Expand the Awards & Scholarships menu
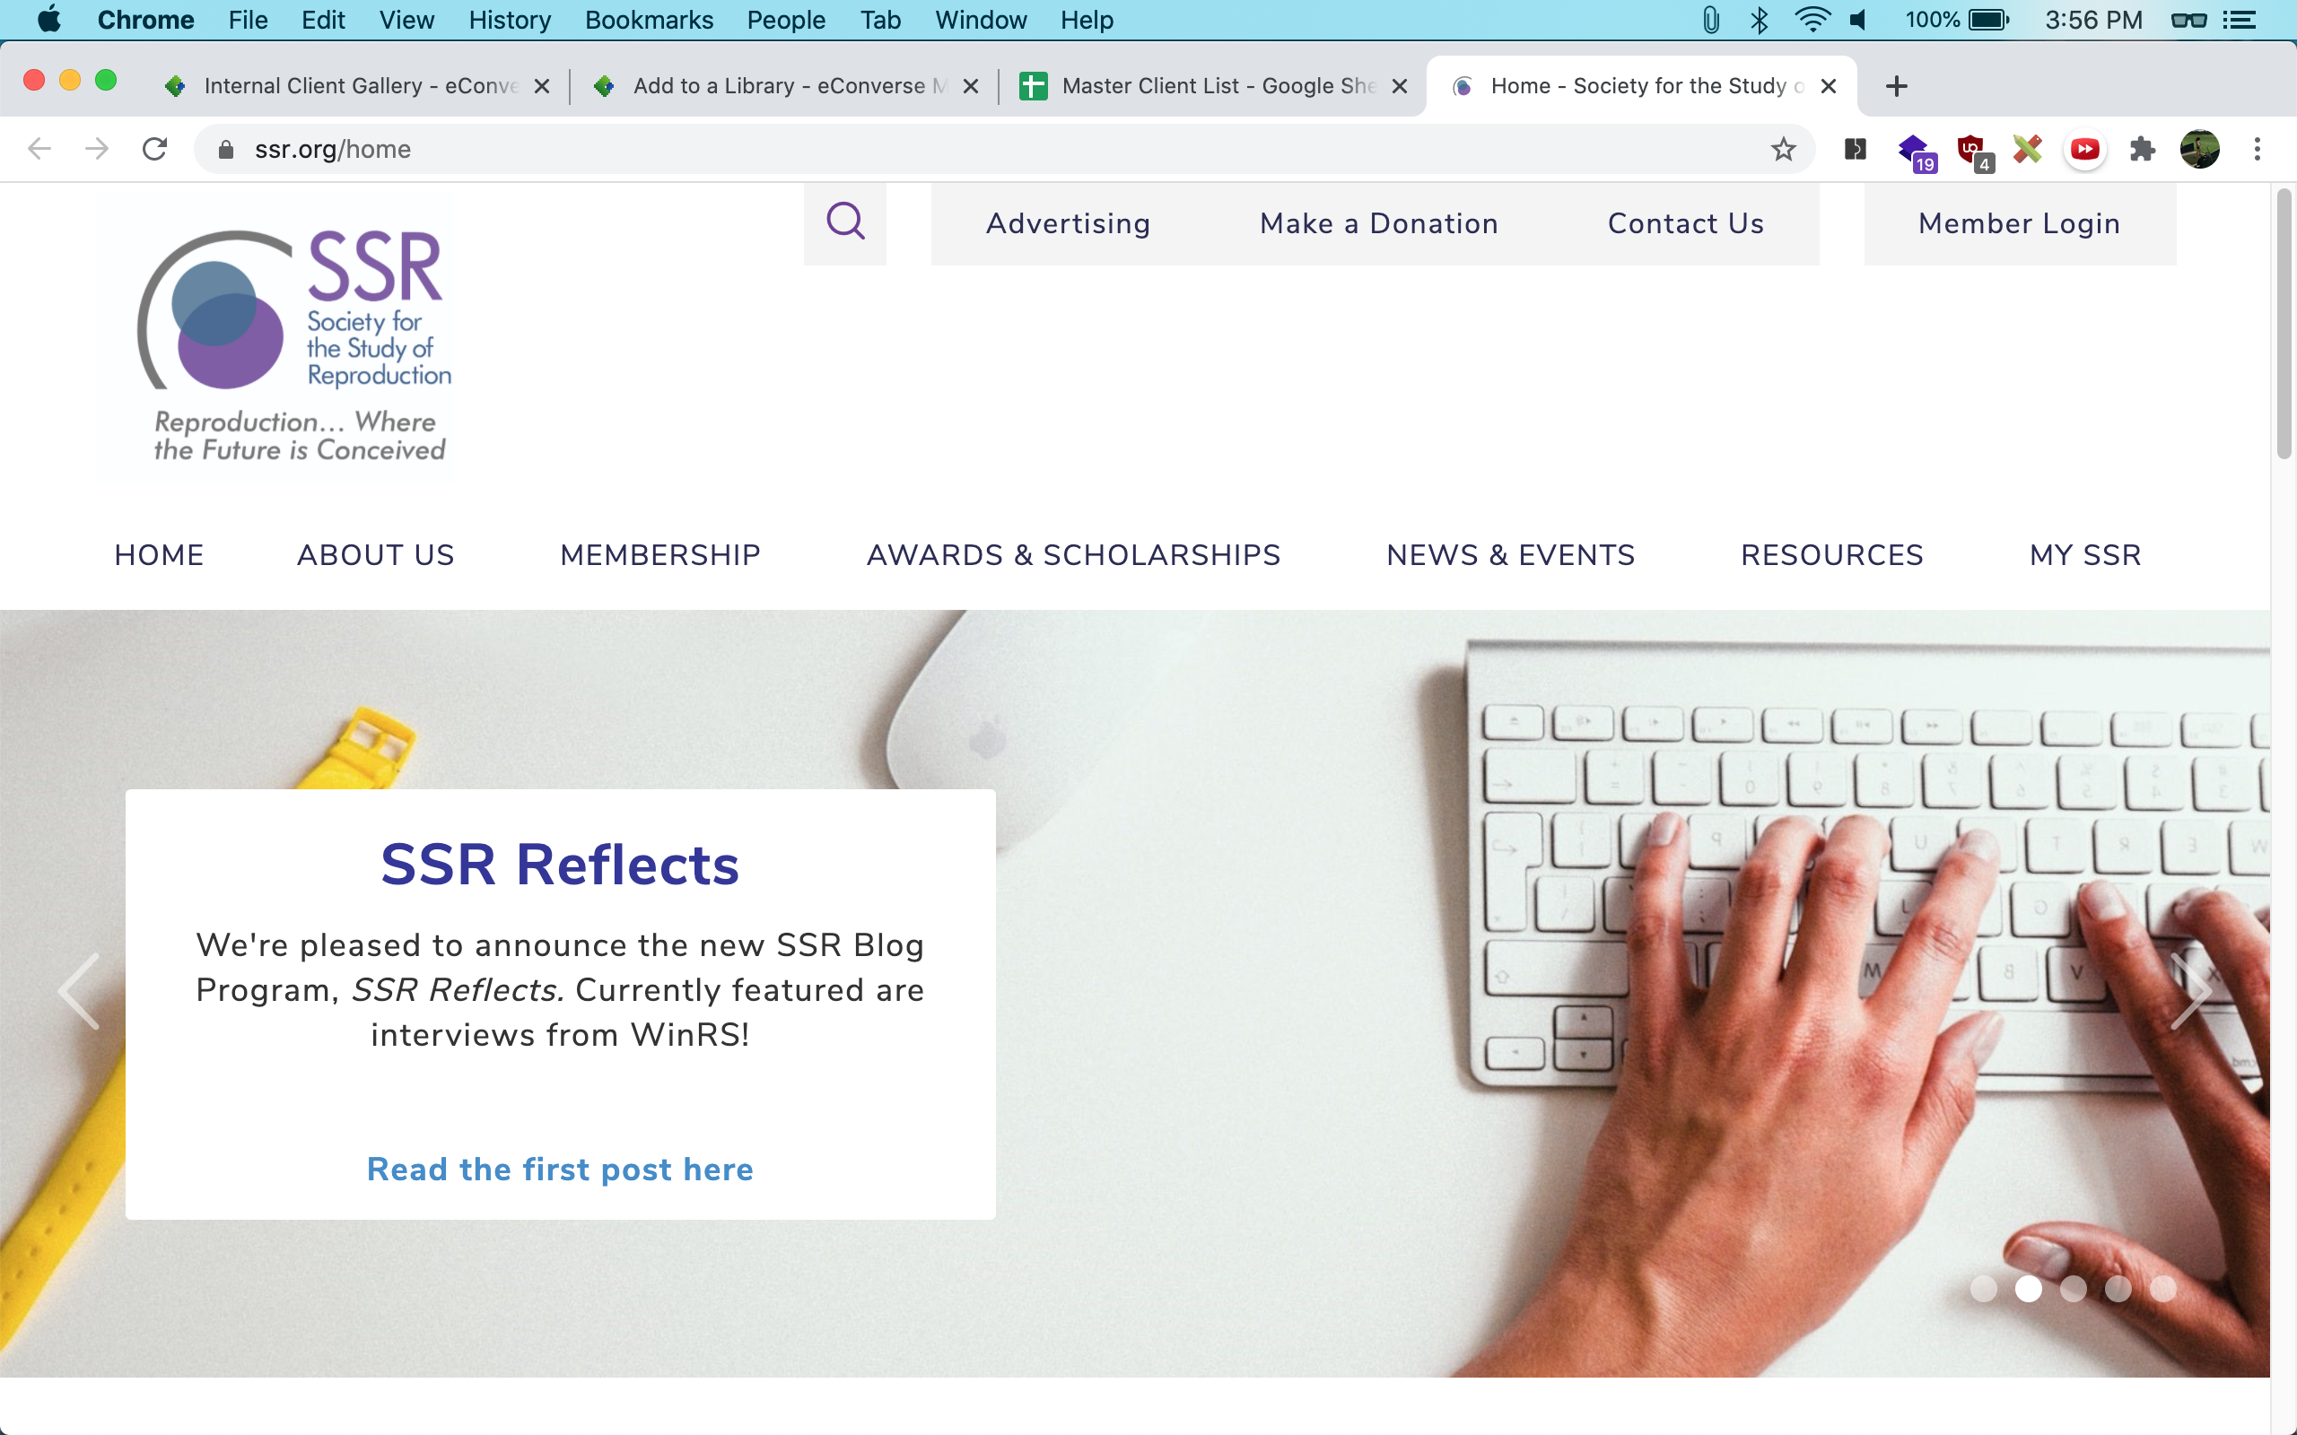Screen dimensions: 2297x1435 click(1073, 555)
